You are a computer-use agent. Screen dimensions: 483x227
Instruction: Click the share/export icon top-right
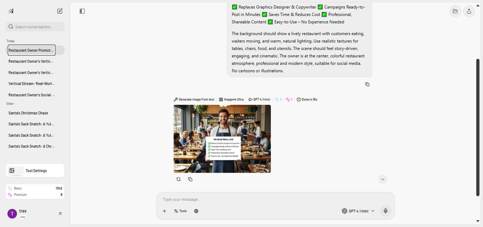tap(469, 11)
